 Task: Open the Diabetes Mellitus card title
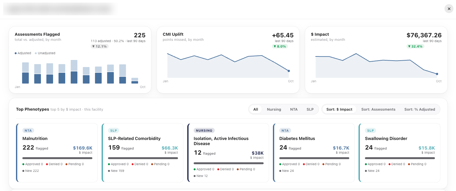point(297,138)
